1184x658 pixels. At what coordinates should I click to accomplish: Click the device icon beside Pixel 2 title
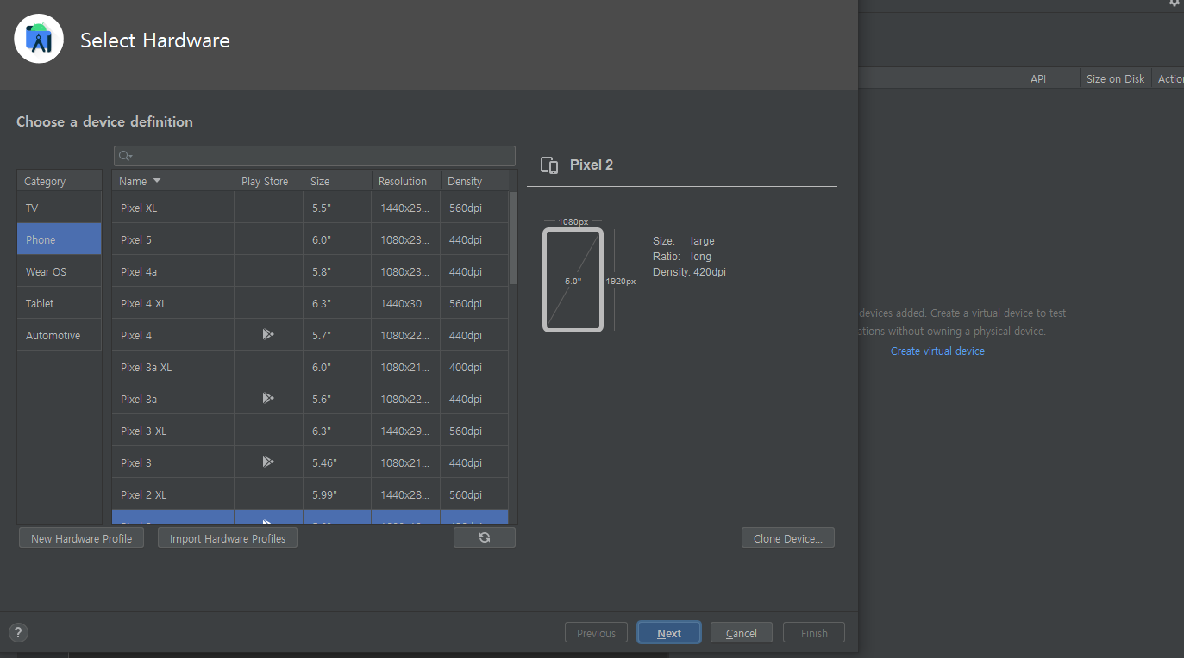pos(549,165)
